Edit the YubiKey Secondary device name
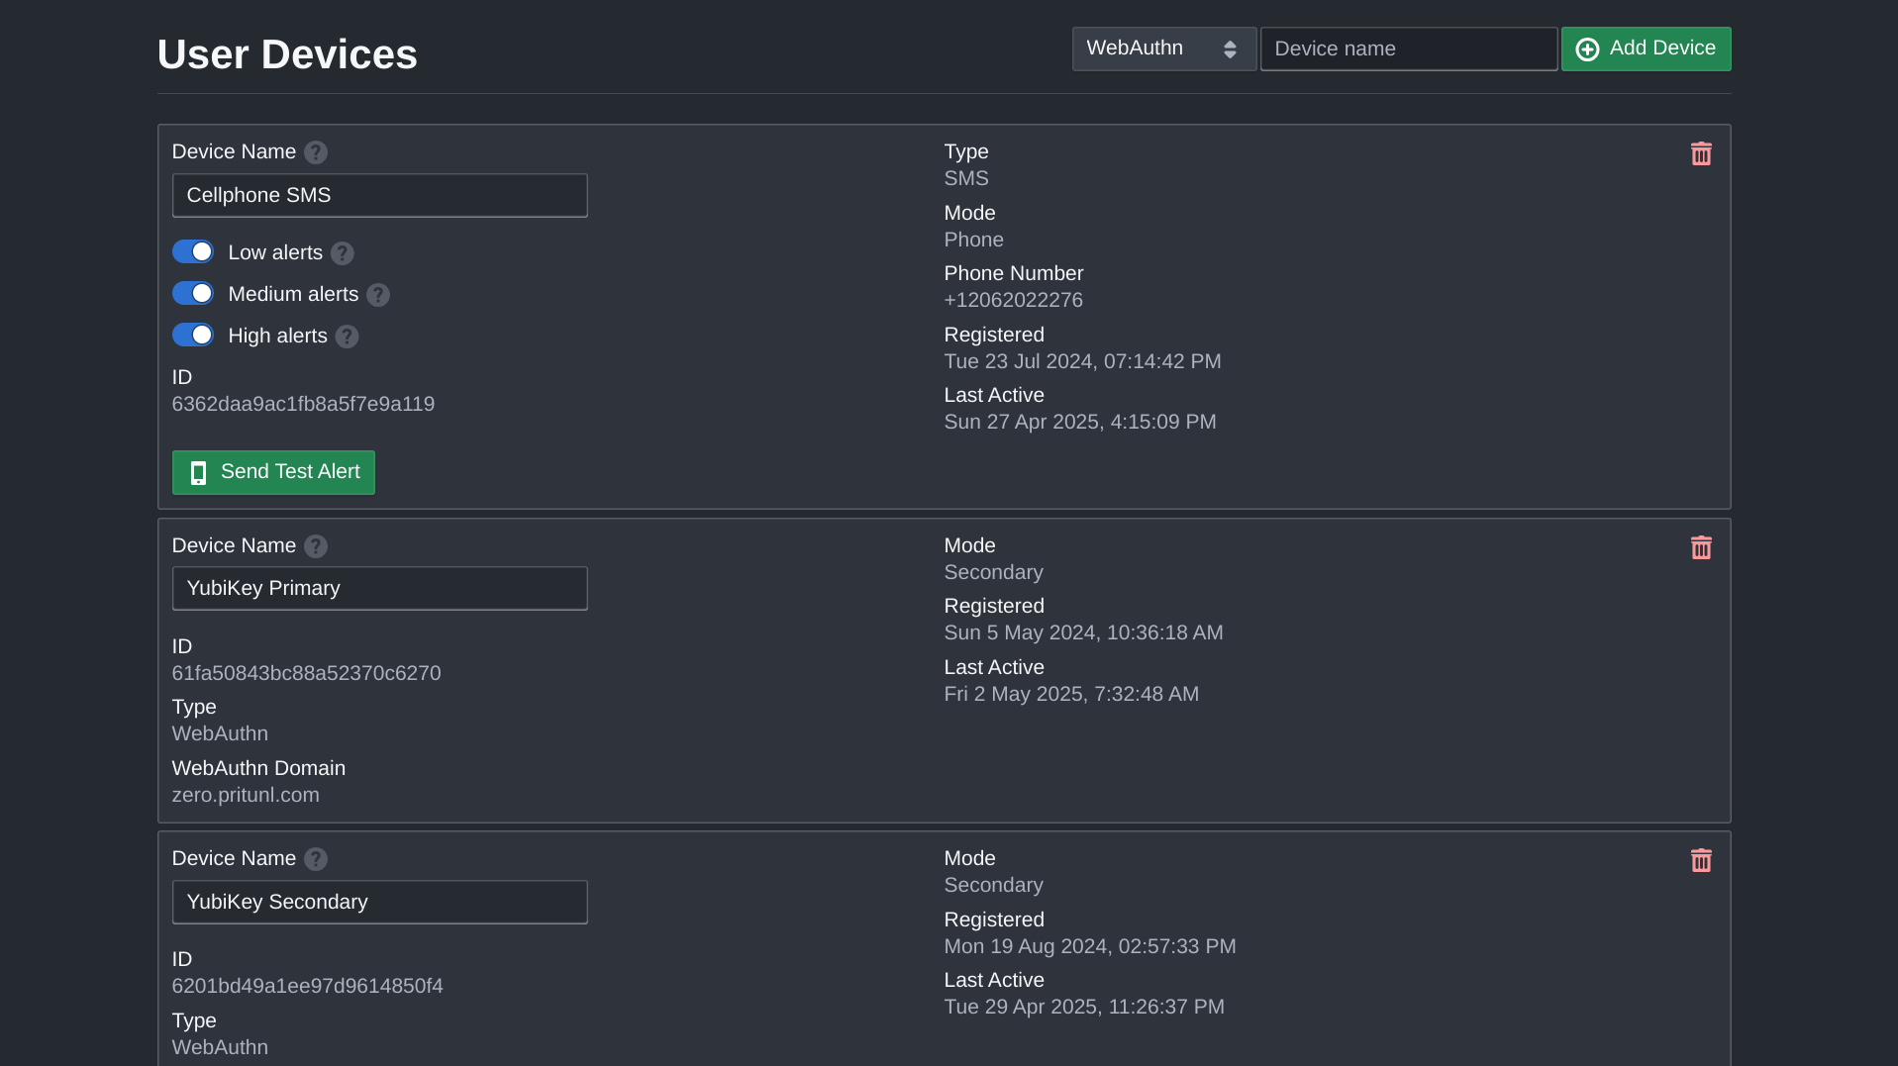Viewport: 1898px width, 1066px height. point(379,902)
